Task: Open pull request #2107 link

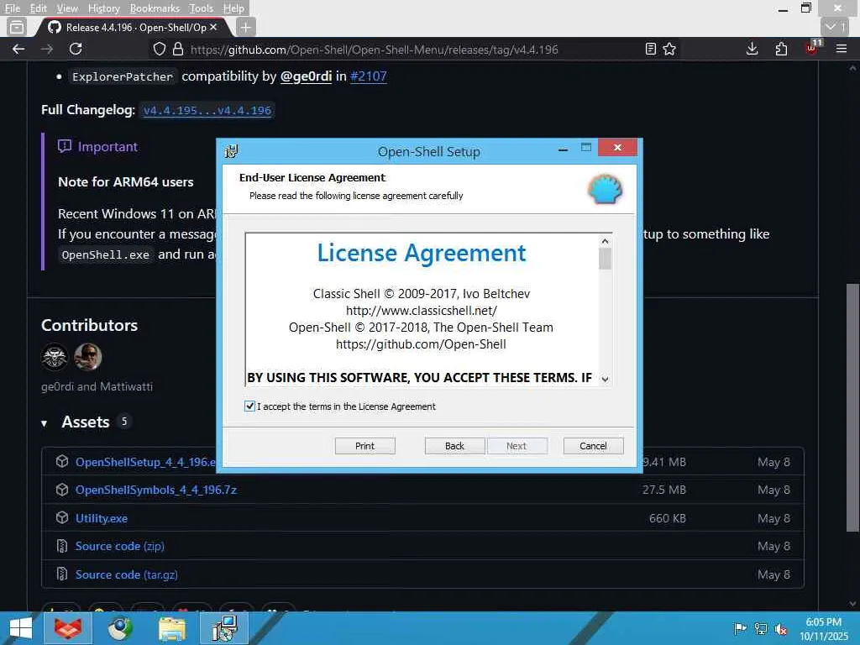Action: coord(369,76)
